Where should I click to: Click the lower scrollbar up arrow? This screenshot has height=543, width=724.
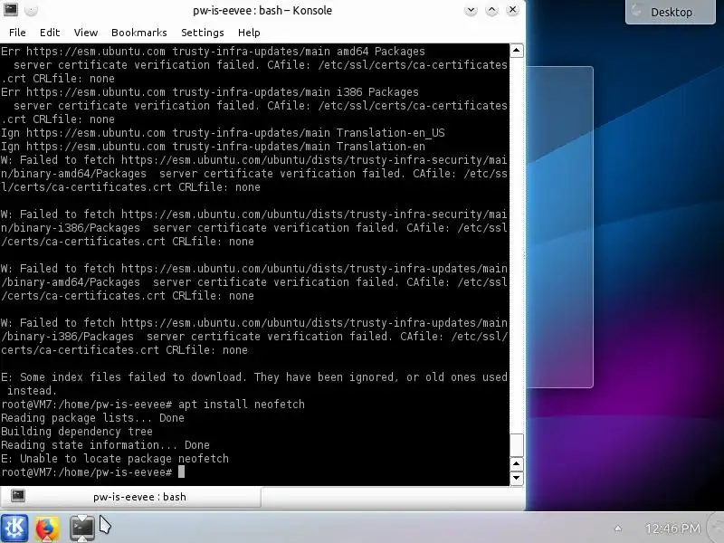pos(516,463)
